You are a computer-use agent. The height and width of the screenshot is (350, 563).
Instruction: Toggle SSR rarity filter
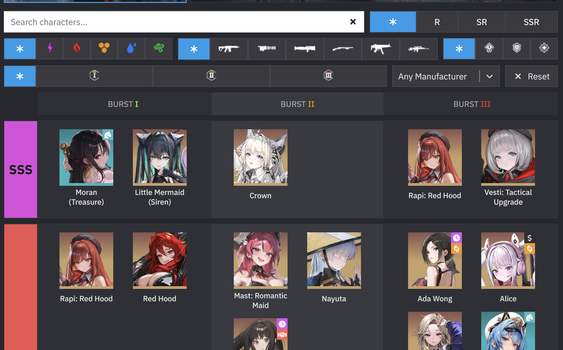tap(531, 22)
